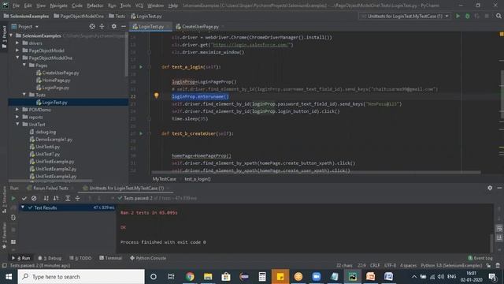Click the salesforce login URL link in code

(251, 45)
